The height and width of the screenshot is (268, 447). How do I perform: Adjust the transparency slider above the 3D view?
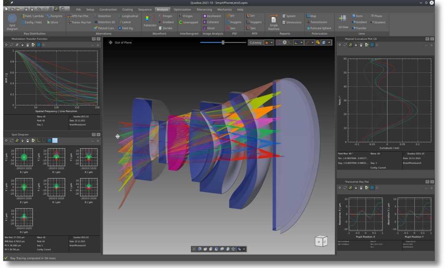222,43
